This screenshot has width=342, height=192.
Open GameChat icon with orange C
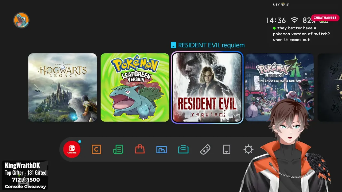96,149
